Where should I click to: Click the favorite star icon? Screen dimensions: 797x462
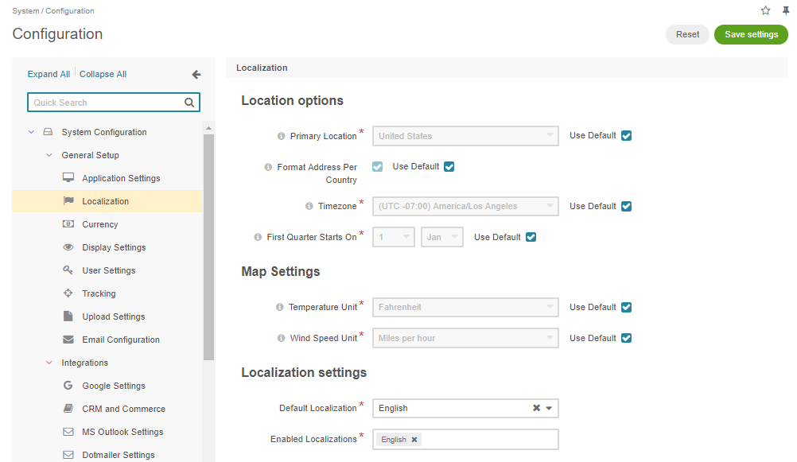(765, 10)
